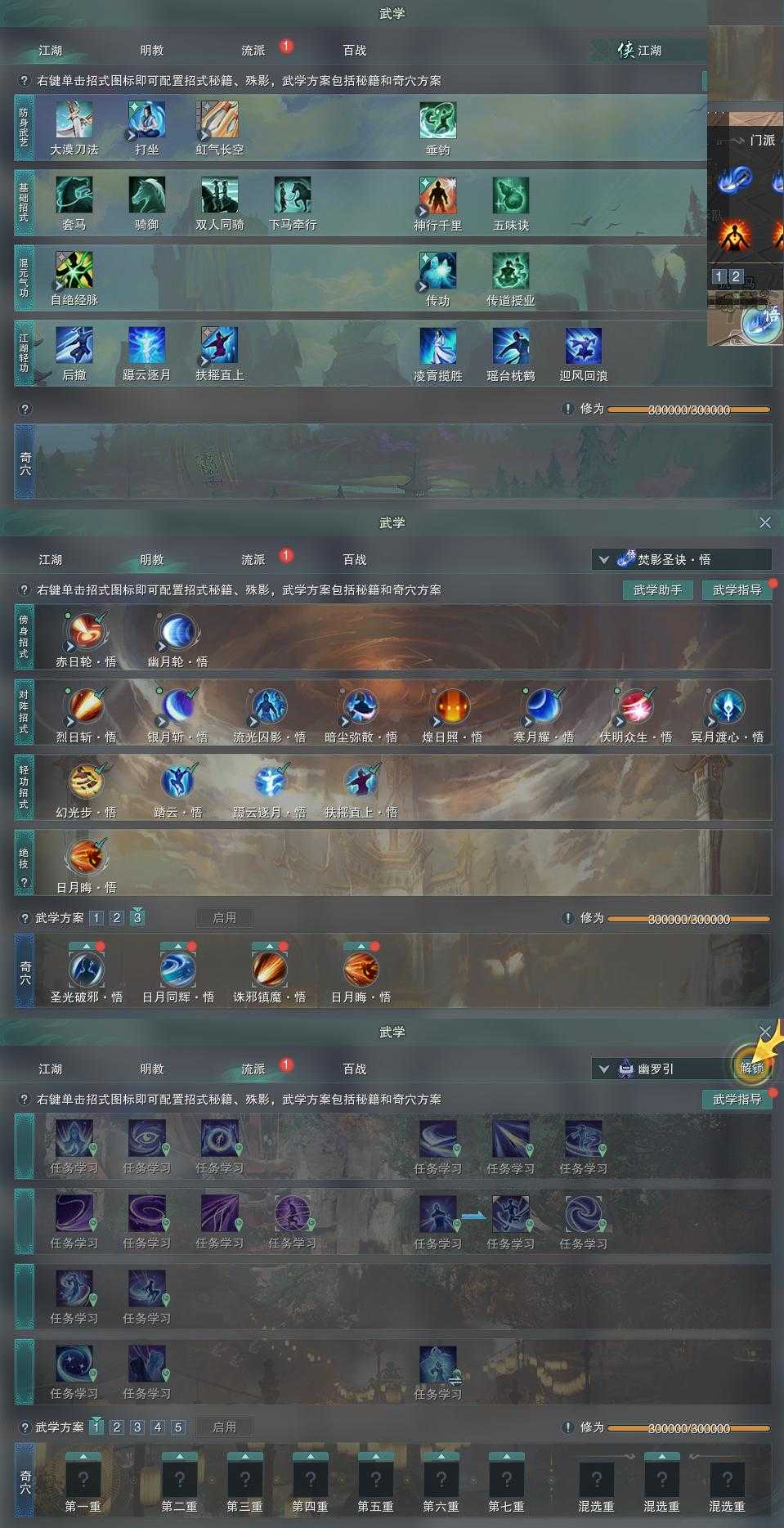Select the 冥月渡心·悟 skill icon
Viewport: 784px width, 1528px height.
tap(727, 707)
